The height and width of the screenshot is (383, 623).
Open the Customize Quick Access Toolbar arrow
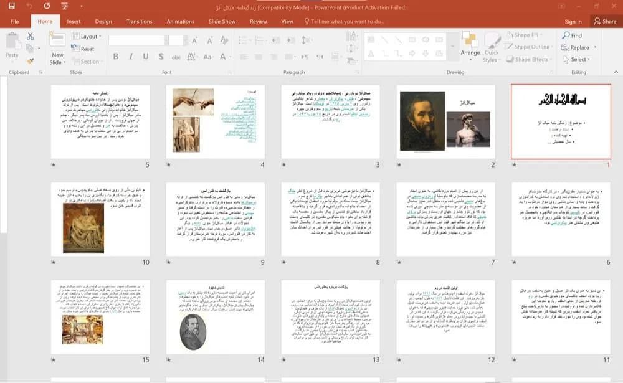[x=82, y=6]
